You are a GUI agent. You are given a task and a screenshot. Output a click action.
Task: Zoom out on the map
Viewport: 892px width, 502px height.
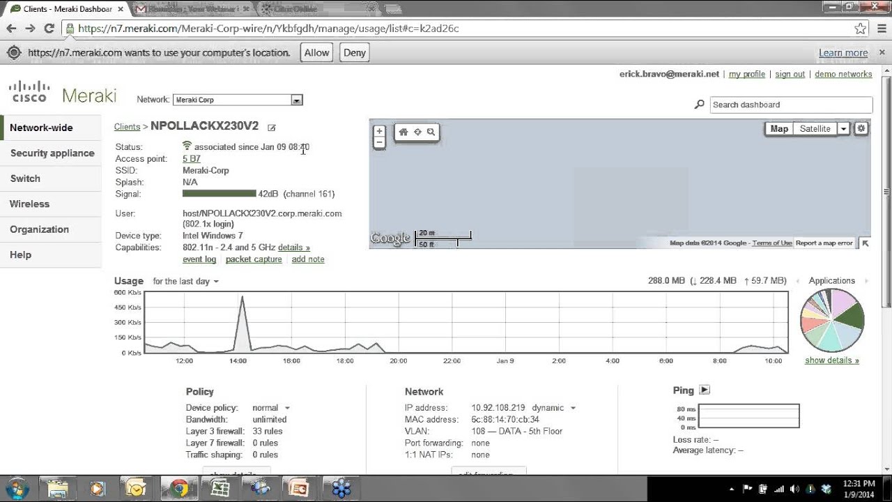(x=379, y=142)
